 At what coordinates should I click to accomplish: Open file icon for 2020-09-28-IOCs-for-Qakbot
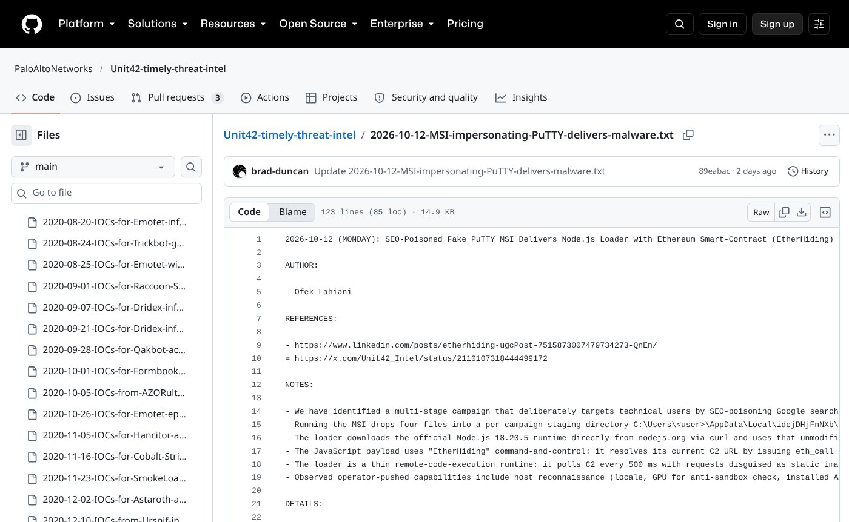pos(33,350)
